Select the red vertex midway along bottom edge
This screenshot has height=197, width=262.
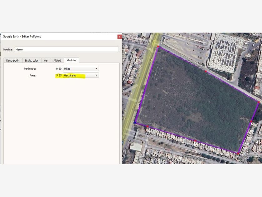coord(195,141)
